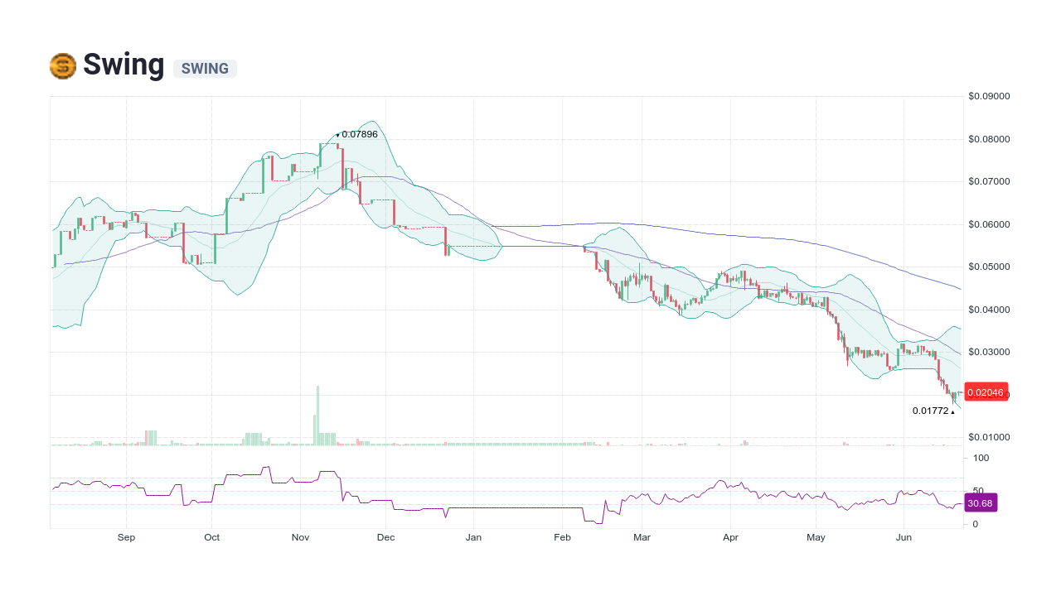Image resolution: width=1061 pixels, height=596 pixels.
Task: Click the Swing coin logo icon
Action: click(x=63, y=65)
